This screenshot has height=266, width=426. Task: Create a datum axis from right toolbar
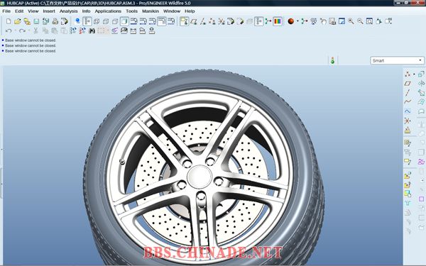tap(408, 92)
